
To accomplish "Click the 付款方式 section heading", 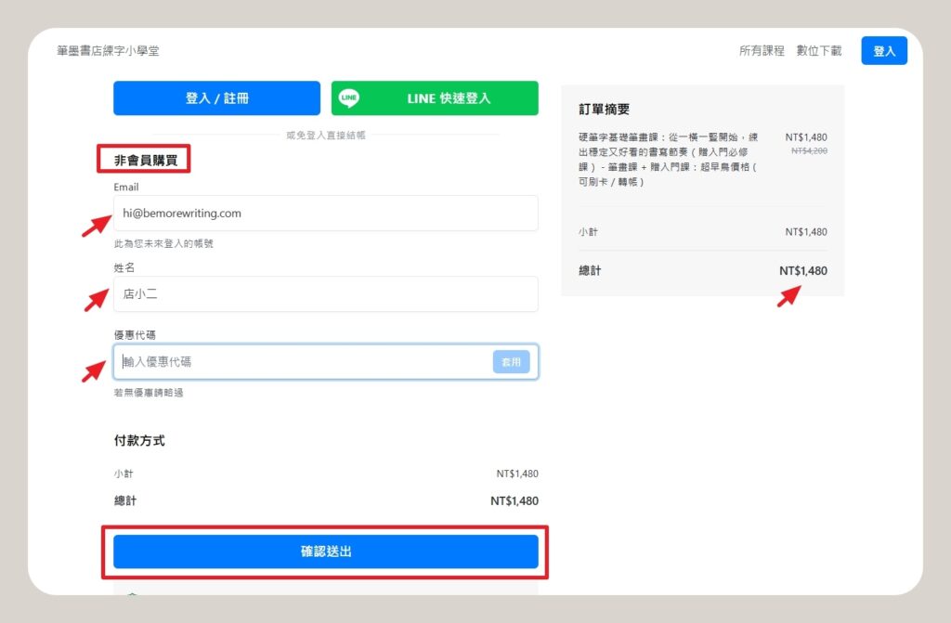I will (x=139, y=441).
